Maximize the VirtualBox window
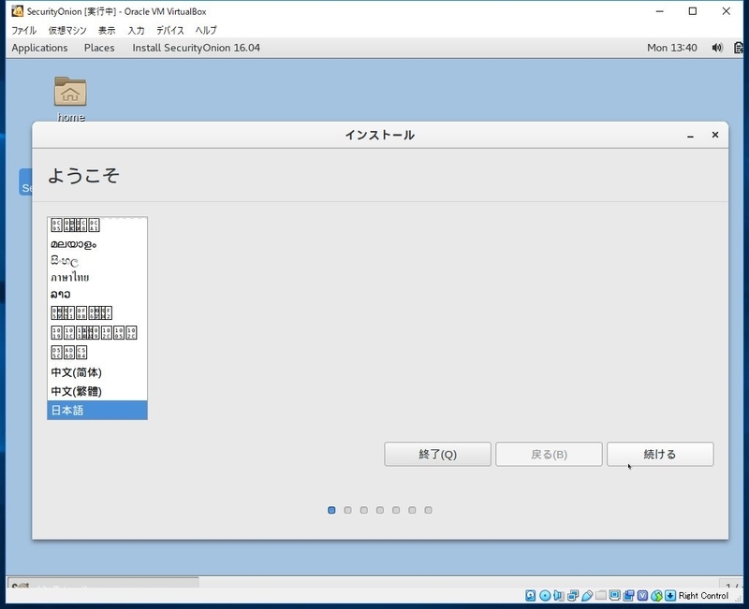The width and height of the screenshot is (749, 609). pos(693,11)
